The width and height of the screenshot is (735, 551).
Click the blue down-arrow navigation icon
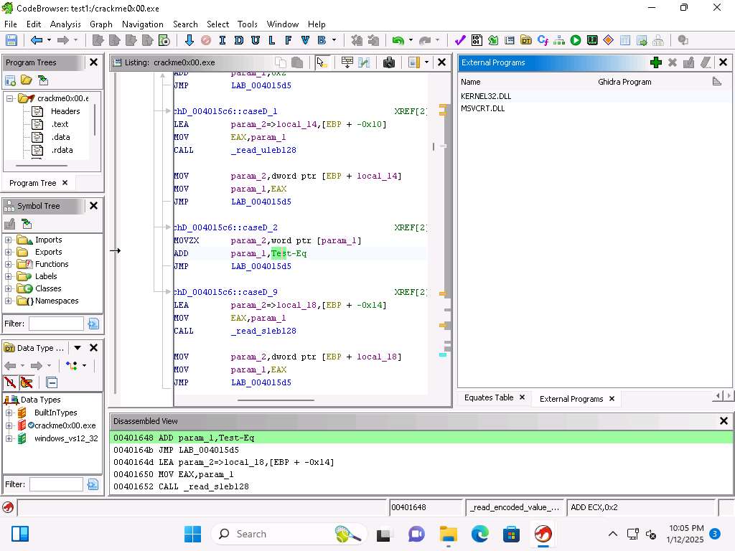(189, 41)
